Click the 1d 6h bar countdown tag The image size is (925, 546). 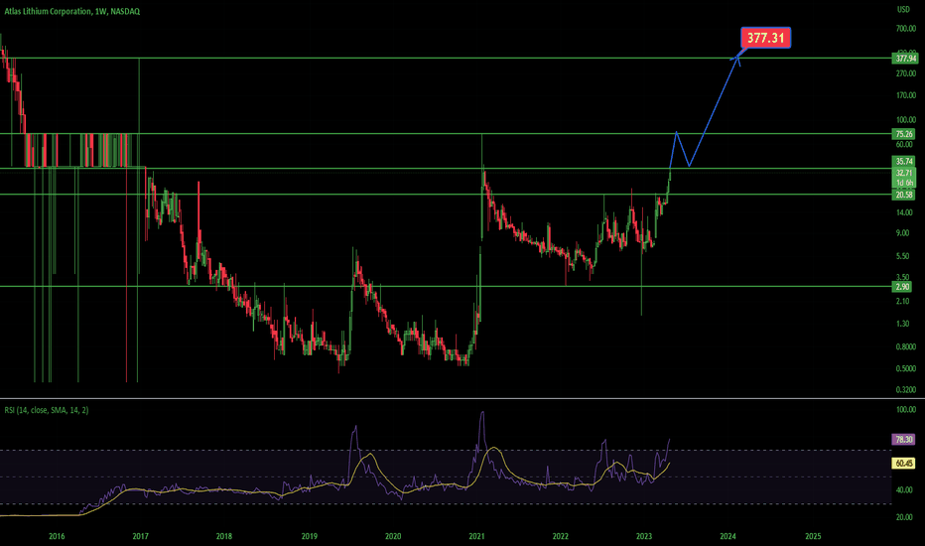[x=904, y=183]
